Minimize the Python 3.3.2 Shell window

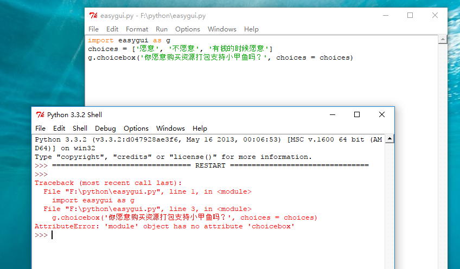[332, 114]
